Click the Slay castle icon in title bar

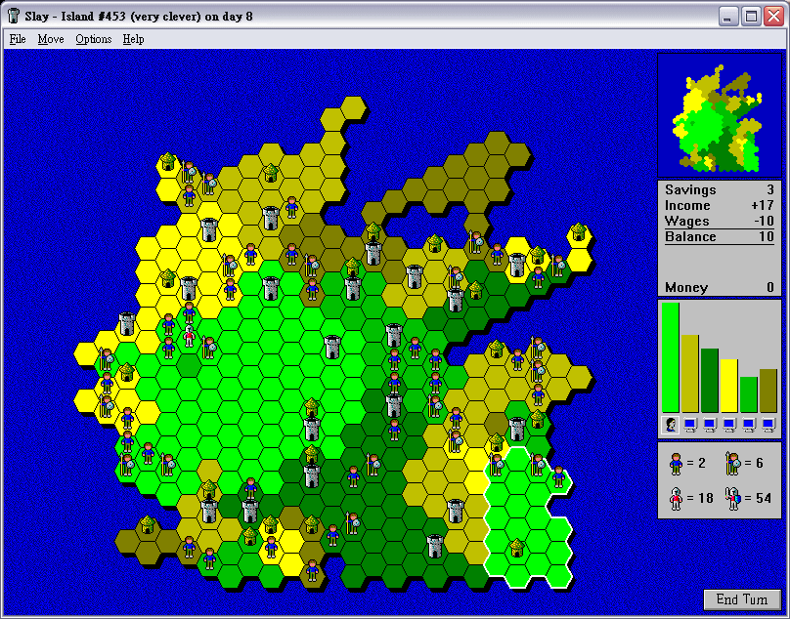(14, 16)
